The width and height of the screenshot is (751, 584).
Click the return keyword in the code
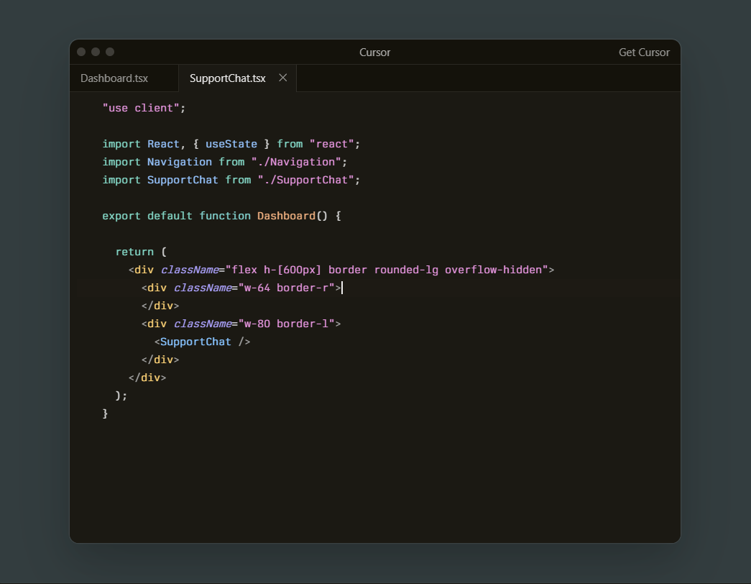coord(134,251)
